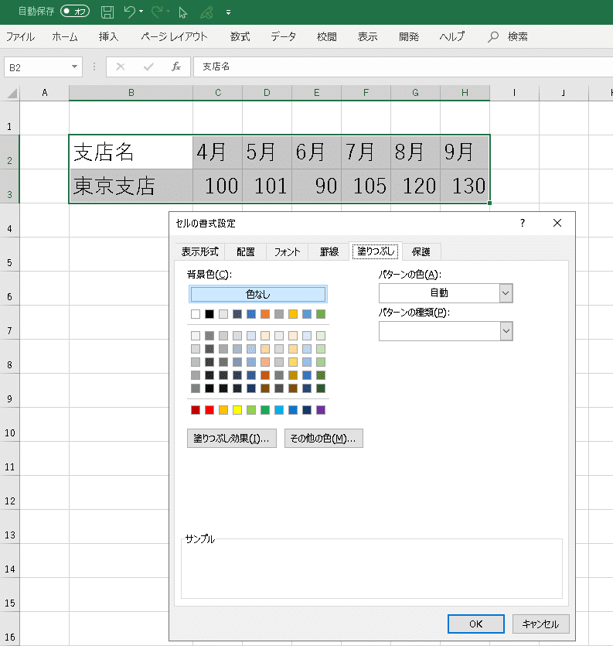This screenshot has width=613, height=646.
Task: Switch to the 挿入 ribbon tab
Action: tap(109, 36)
